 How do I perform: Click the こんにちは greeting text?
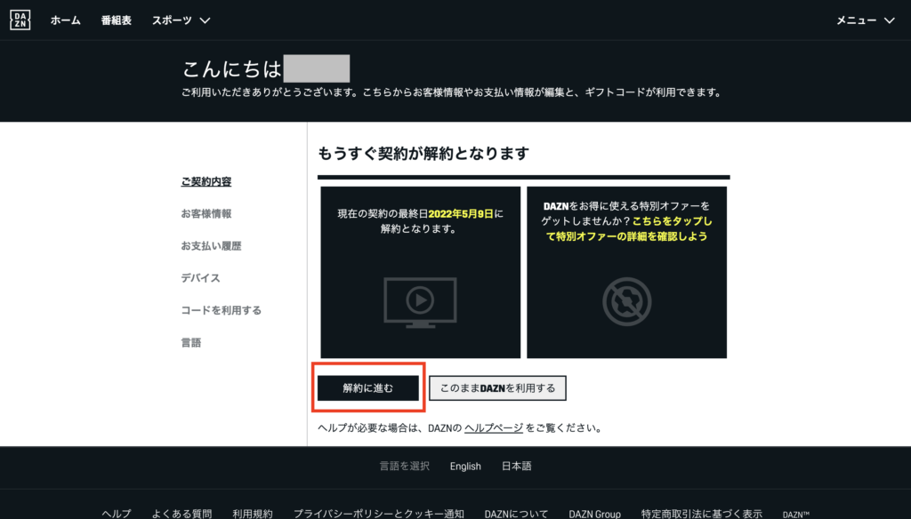pyautogui.click(x=232, y=69)
